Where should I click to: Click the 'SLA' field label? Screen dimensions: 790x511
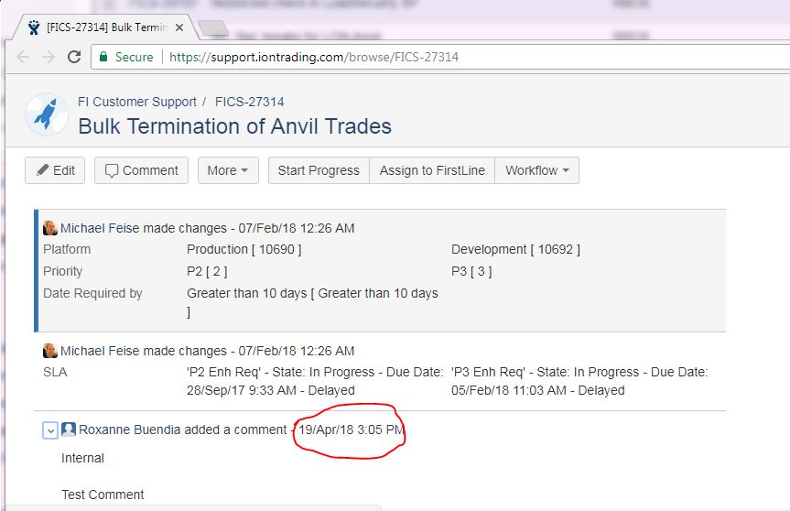pos(55,373)
